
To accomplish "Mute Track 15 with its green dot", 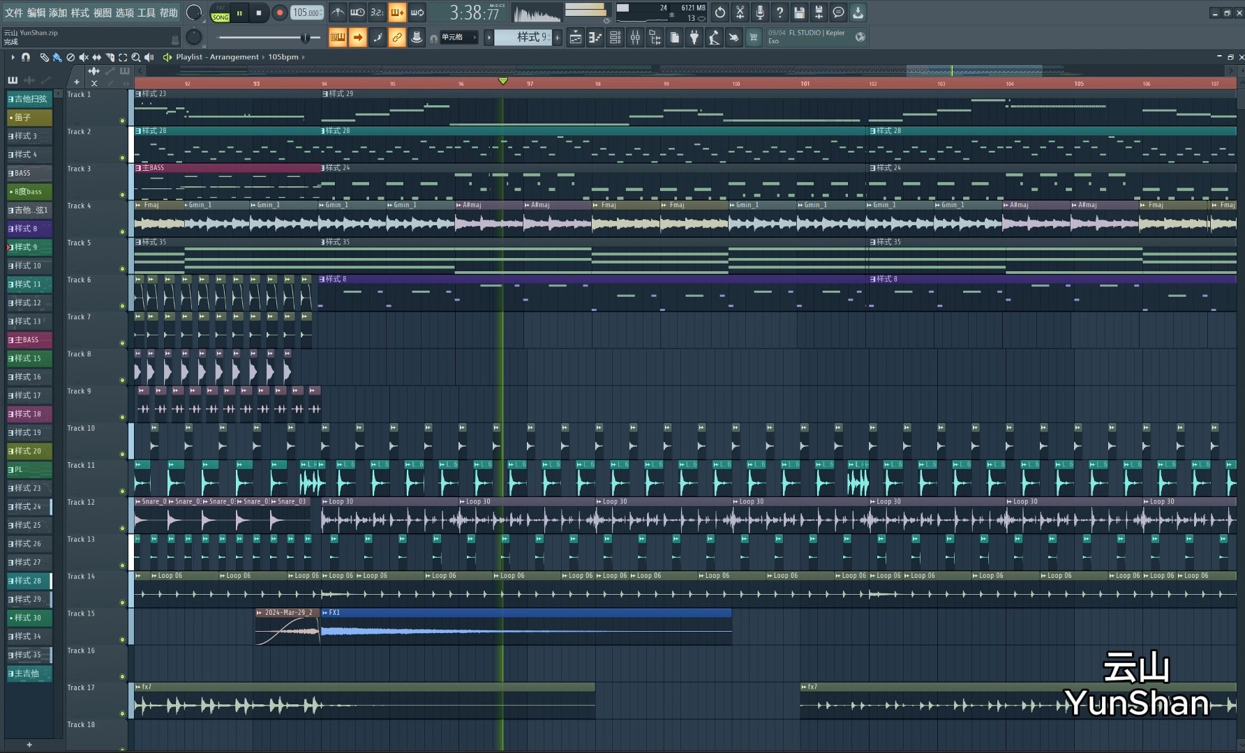I will click(x=123, y=640).
